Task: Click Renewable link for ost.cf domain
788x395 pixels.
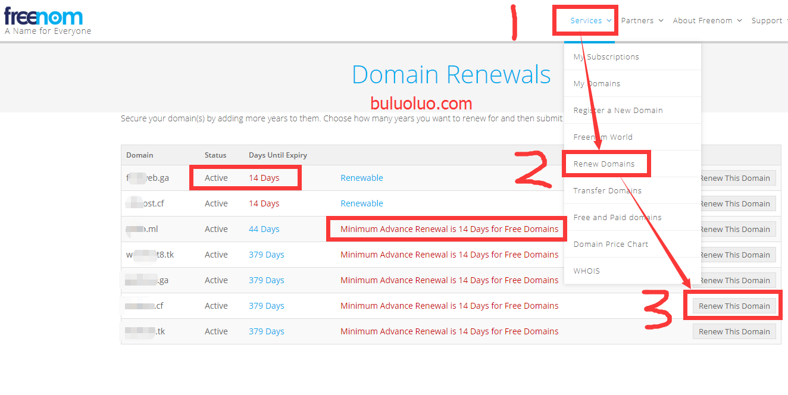Action: pyautogui.click(x=362, y=203)
